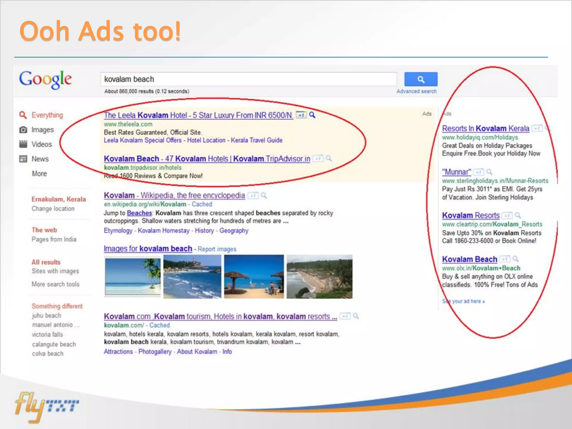Open Photogallery sitelink
This screenshot has width=572, height=429.
(155, 352)
